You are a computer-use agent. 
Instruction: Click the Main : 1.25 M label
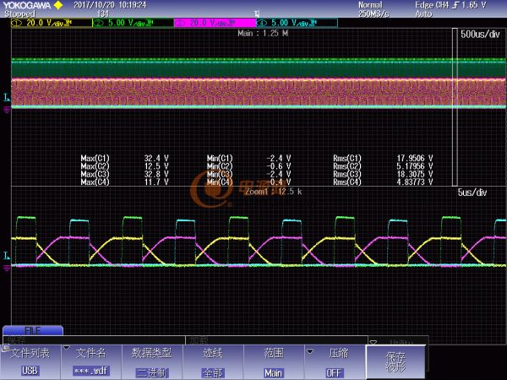click(263, 33)
